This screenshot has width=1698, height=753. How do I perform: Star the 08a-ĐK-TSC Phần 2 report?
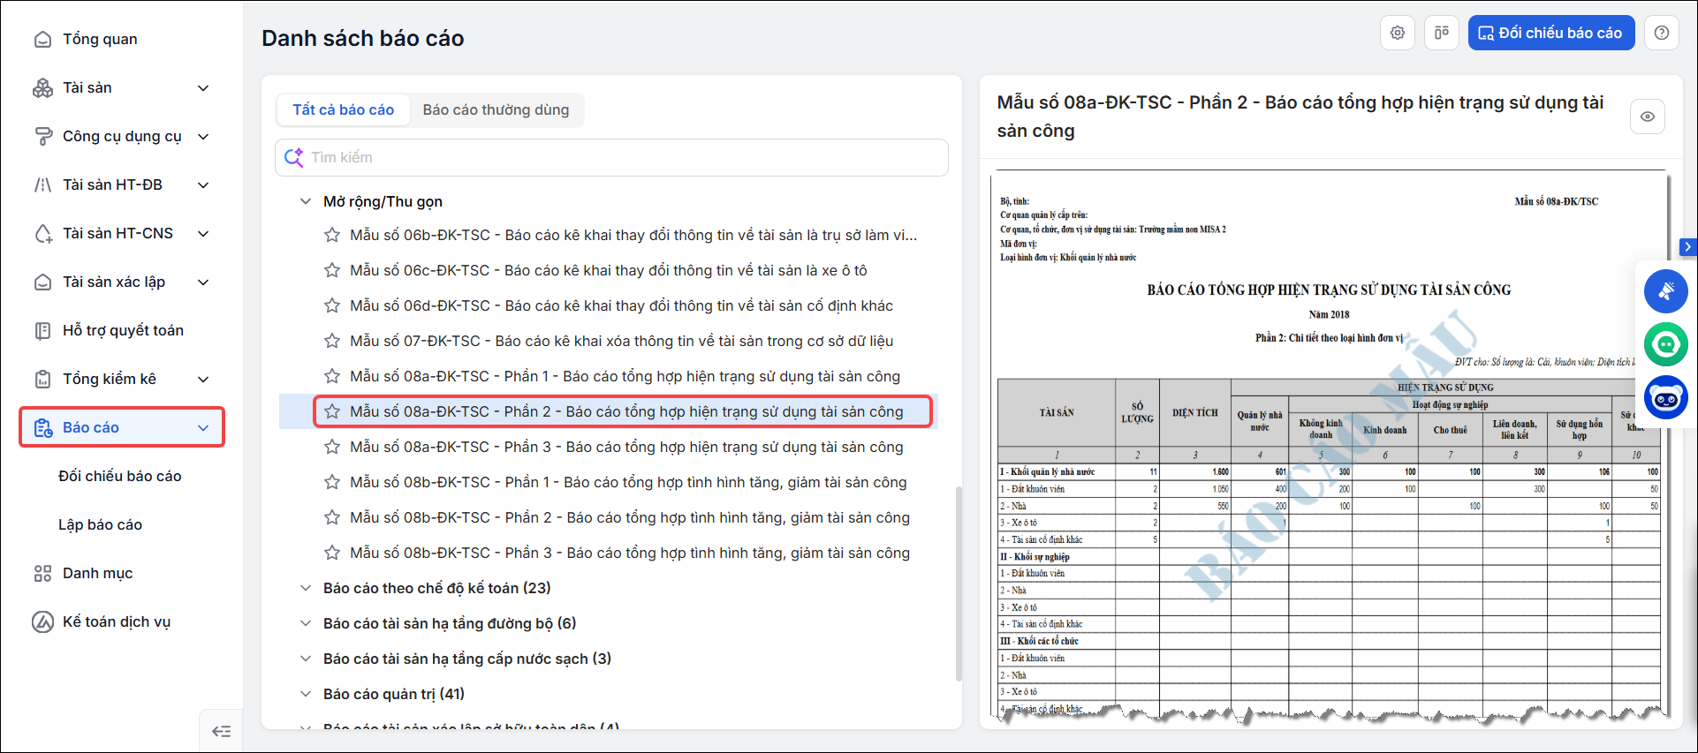click(x=332, y=411)
